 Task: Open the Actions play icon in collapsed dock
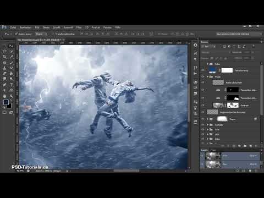(195, 74)
